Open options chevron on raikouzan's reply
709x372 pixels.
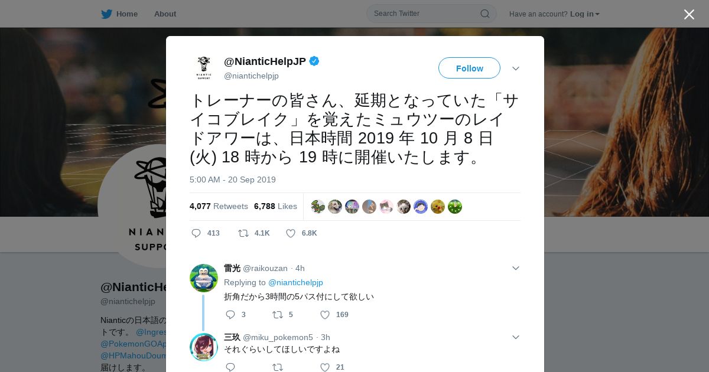coord(515,268)
